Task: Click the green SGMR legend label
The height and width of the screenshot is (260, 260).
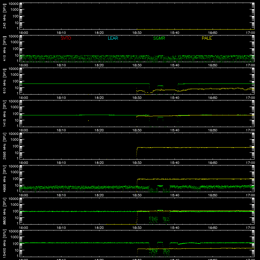Action: click(159, 38)
